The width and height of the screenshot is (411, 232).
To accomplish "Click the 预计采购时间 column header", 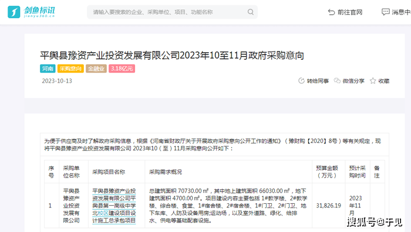I will click(x=357, y=172).
